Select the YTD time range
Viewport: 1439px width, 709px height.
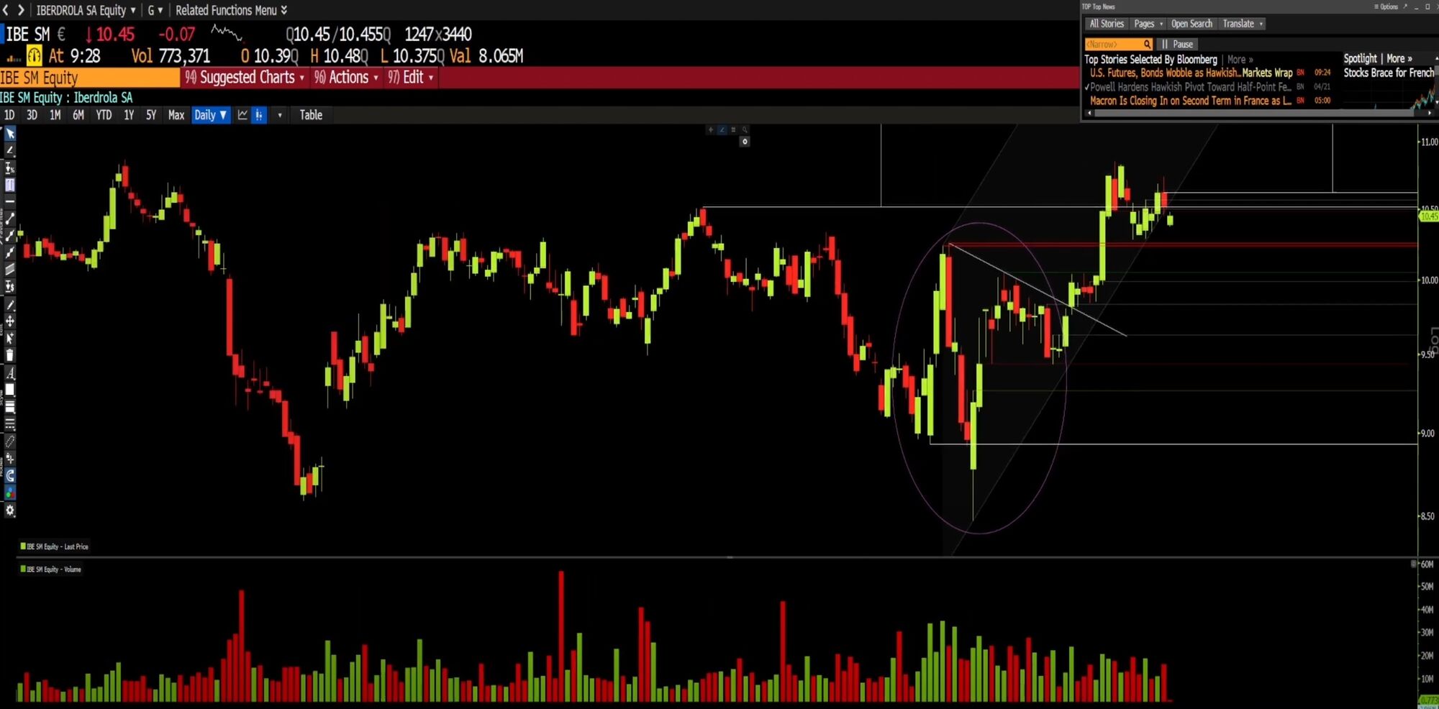click(x=104, y=115)
